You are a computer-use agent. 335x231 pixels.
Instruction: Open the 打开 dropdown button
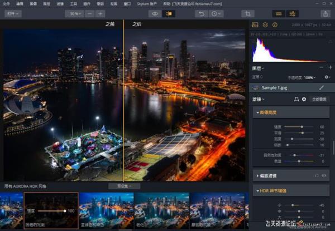point(11,13)
